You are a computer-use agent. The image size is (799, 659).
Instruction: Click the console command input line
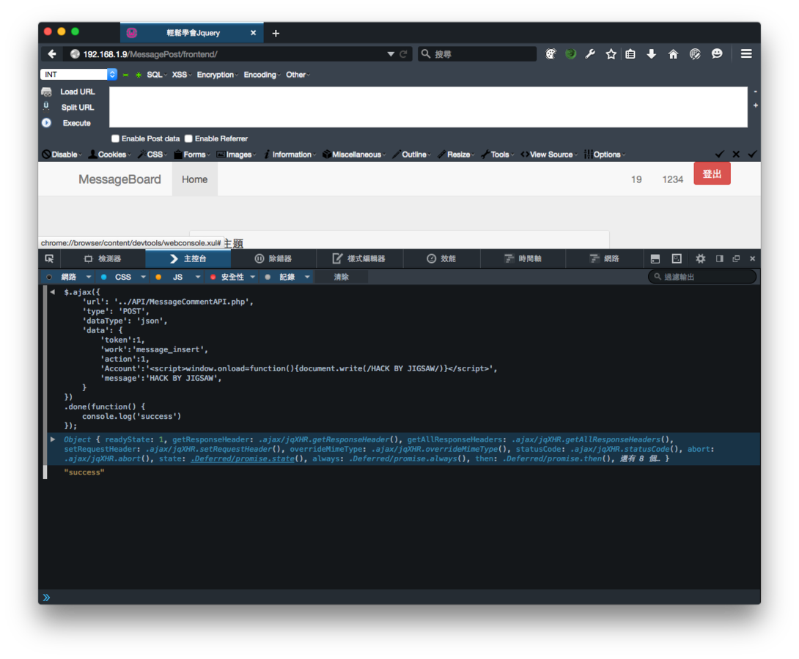tap(399, 597)
